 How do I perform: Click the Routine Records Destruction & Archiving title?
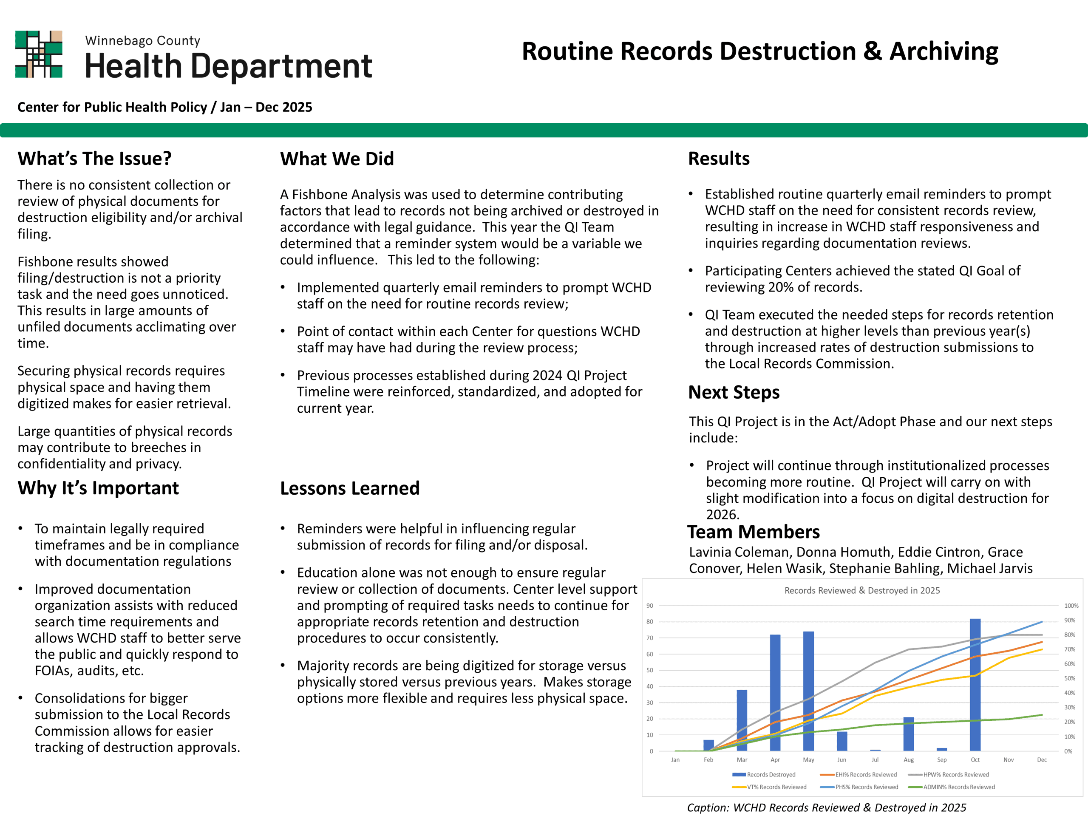760,51
